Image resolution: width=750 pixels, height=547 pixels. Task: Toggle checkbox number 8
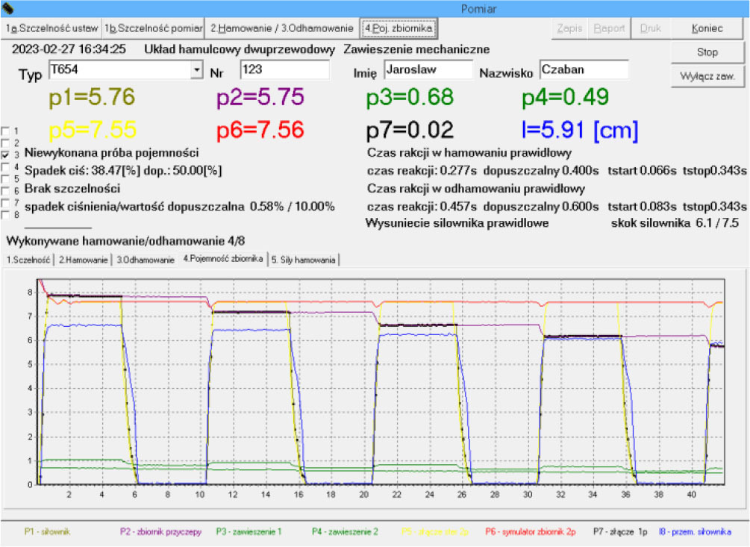point(6,215)
